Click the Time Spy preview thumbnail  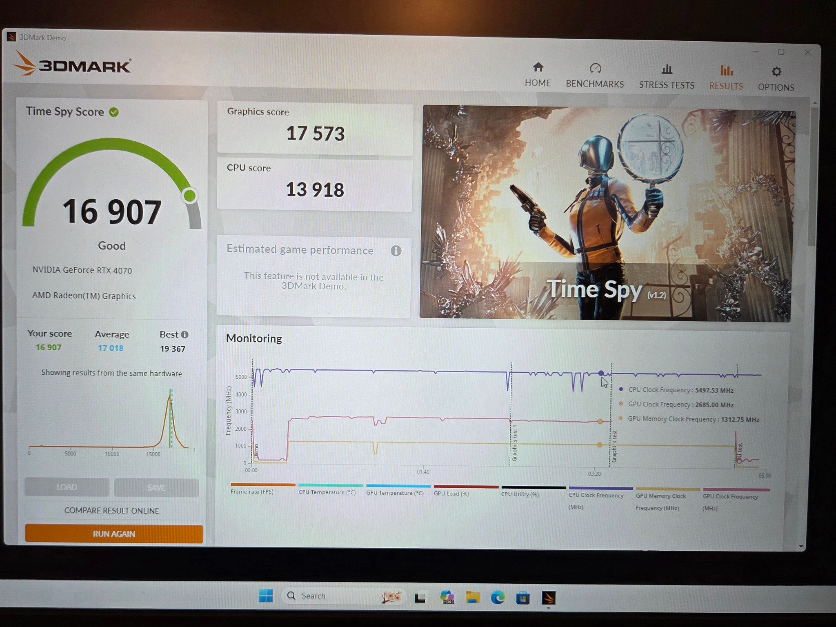pos(607,213)
